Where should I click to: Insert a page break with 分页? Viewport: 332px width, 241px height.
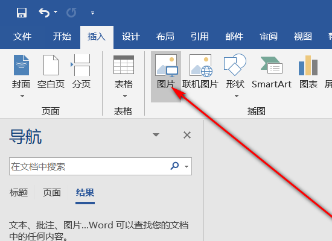[81, 72]
